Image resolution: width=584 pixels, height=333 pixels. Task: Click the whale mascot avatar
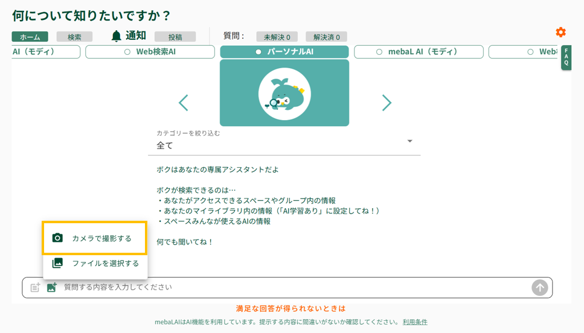(284, 94)
